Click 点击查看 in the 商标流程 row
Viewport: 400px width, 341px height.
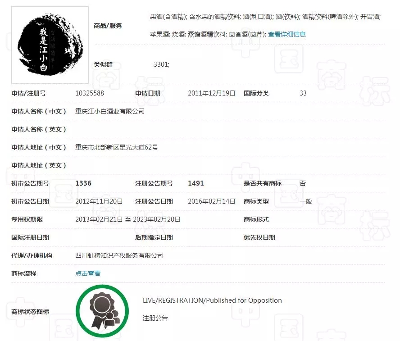(87, 273)
